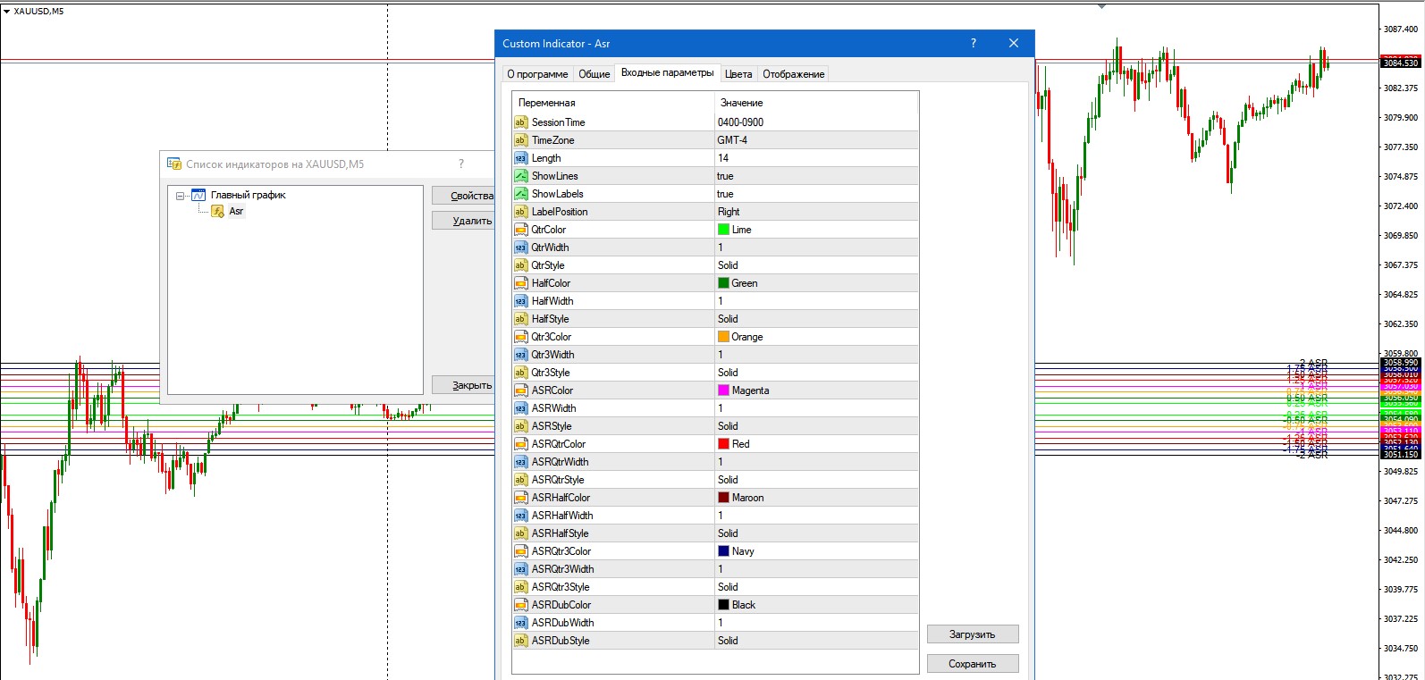Screen dimensions: 1425x680
Task: Click the ASRDubStyle row string icon
Action: pos(520,641)
